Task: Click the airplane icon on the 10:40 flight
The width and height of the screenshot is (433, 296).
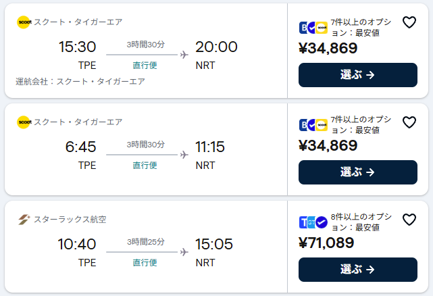Action: pos(184,252)
